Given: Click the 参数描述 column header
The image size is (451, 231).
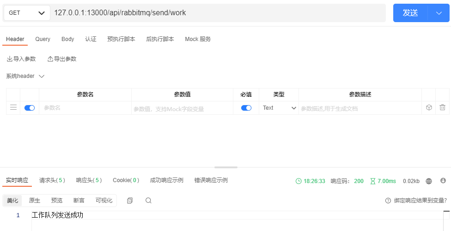Looking at the screenshot, I should (360, 95).
